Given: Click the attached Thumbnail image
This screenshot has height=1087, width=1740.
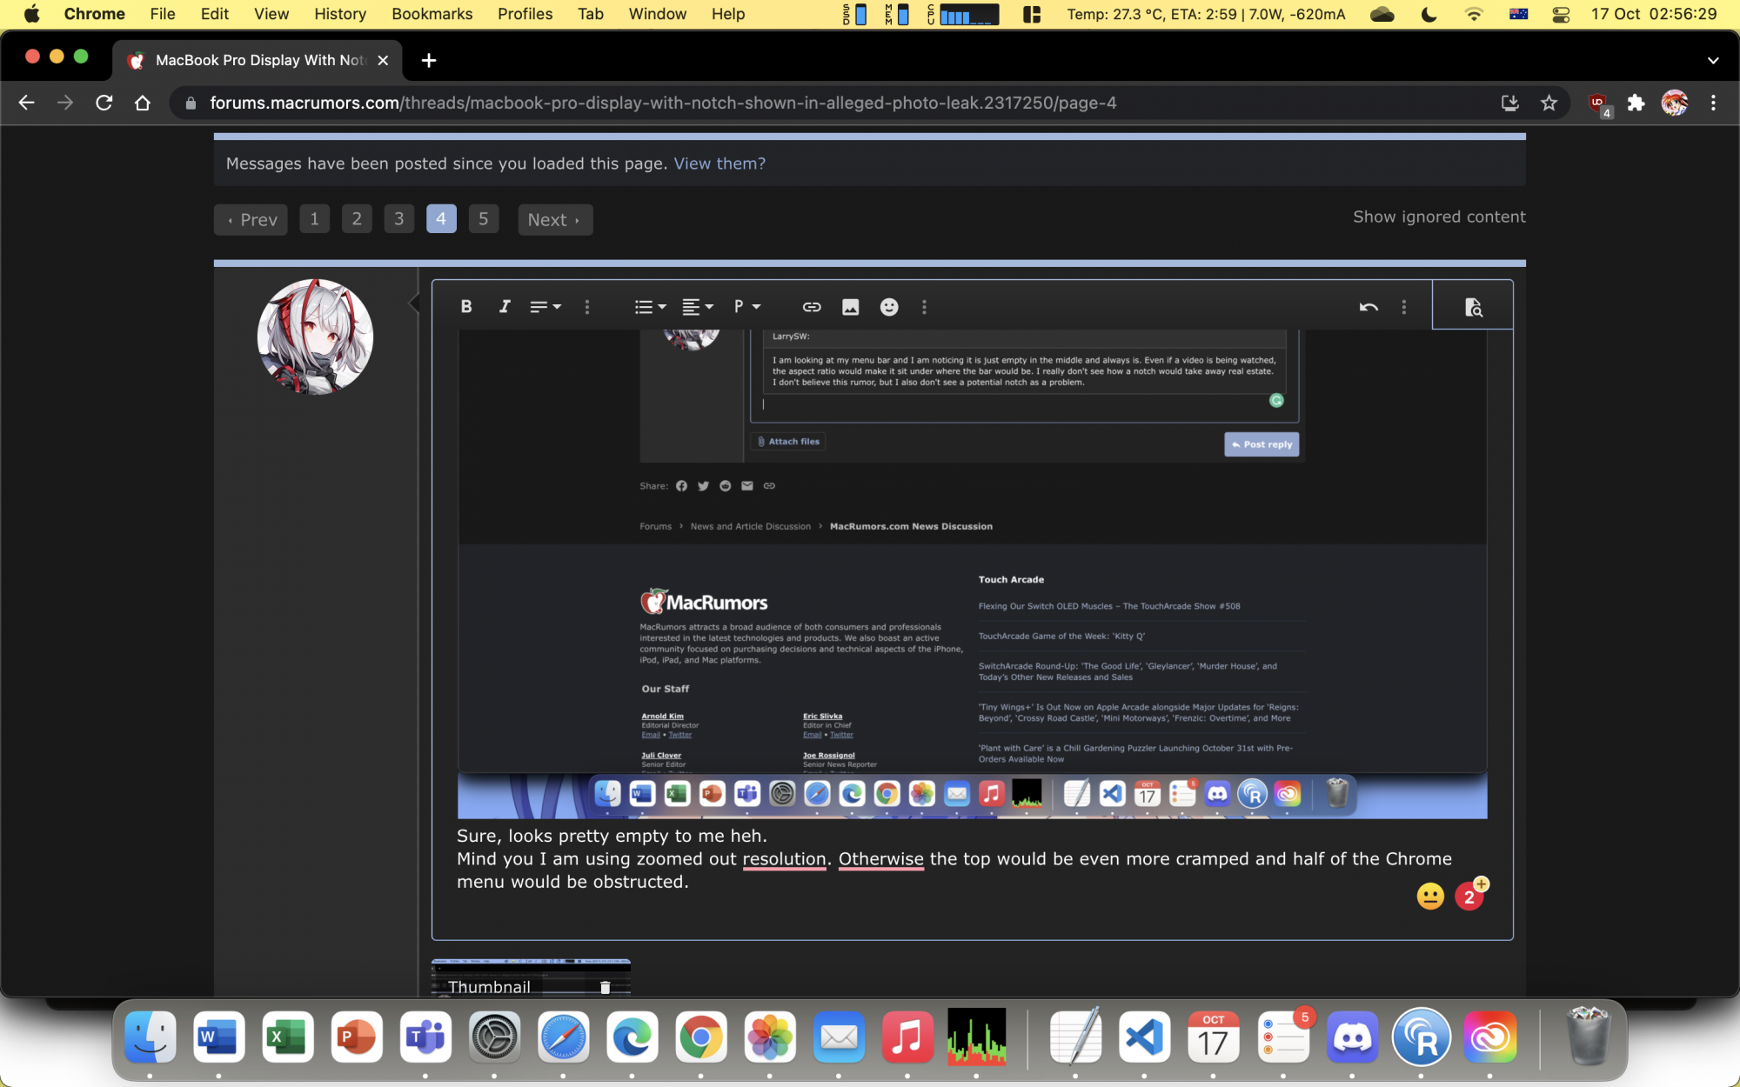Looking at the screenshot, I should click(522, 976).
